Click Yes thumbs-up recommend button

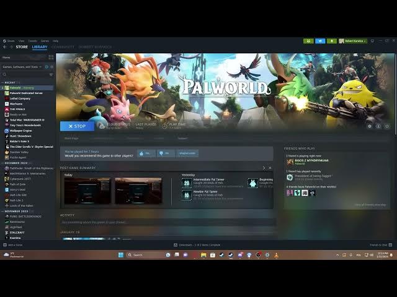tap(146, 153)
